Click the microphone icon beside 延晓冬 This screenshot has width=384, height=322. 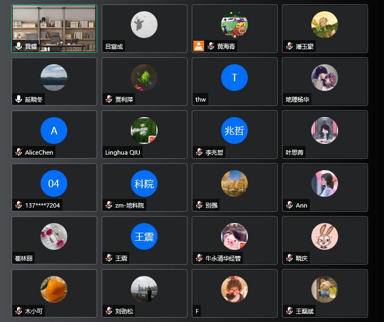click(x=19, y=99)
